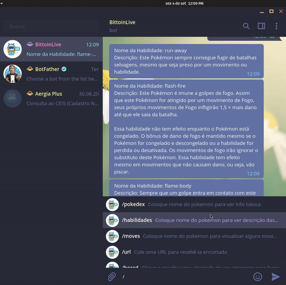
Task: Click the 'bot' status under BittoinLive header
Action: [x=113, y=30]
